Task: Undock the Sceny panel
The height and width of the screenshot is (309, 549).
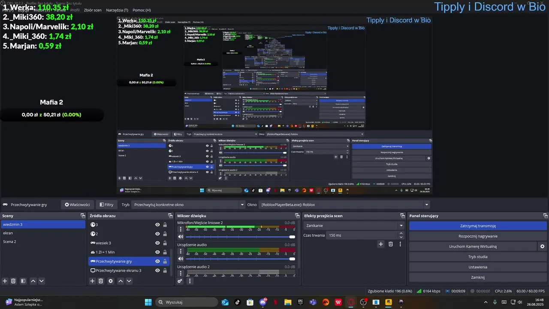Action: coord(83,216)
